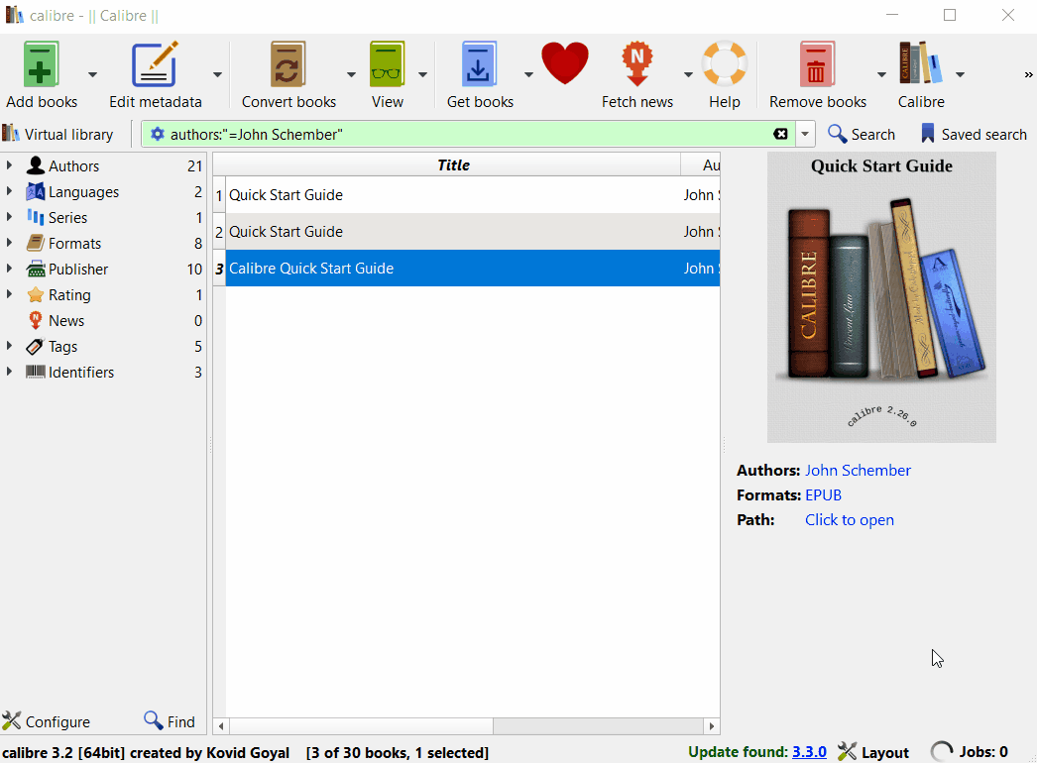Open the 3.3.0 update link

point(810,752)
